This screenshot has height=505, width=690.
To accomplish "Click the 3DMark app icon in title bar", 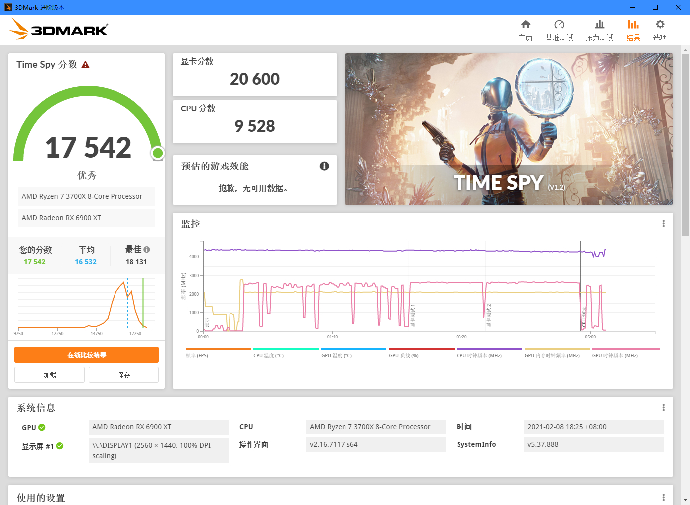I will pyautogui.click(x=8, y=7).
